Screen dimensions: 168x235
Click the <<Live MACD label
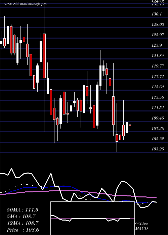[x=141, y=226]
